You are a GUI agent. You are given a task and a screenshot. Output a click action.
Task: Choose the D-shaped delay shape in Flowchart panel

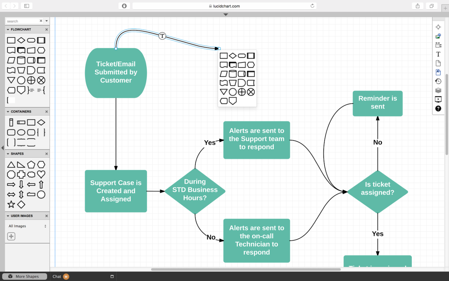pos(31,70)
